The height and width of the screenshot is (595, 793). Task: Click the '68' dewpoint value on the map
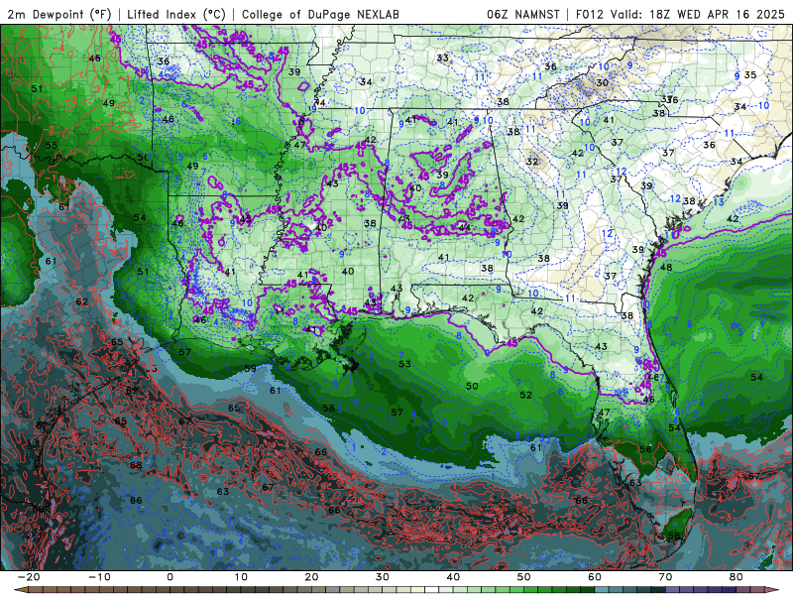pos(136,465)
